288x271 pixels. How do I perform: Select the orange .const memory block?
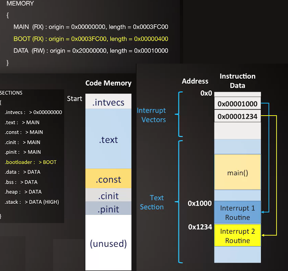[108, 179]
